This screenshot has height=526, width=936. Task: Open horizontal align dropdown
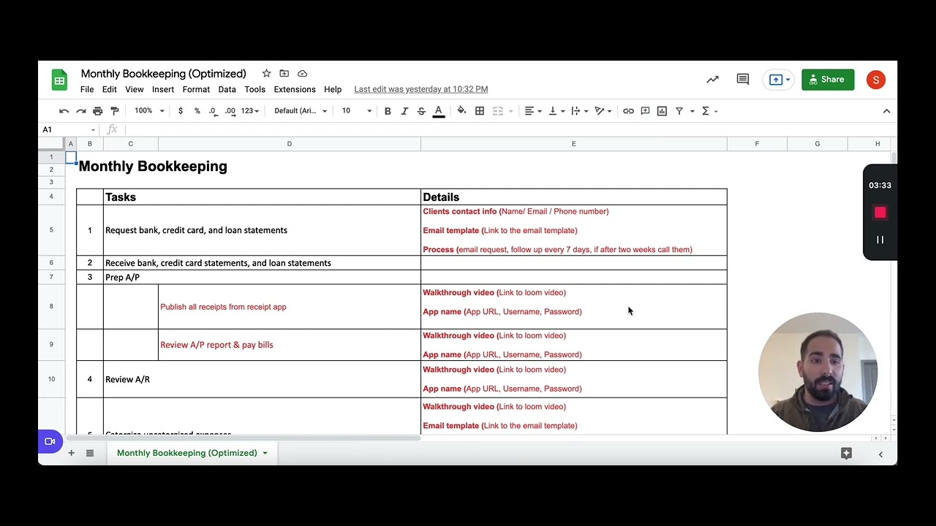tap(533, 111)
